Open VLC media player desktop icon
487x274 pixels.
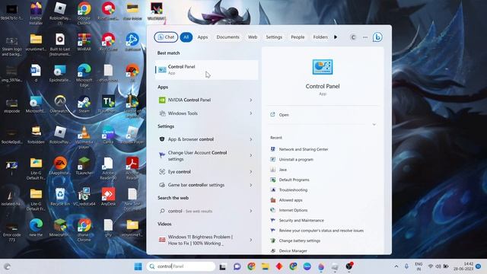(84, 137)
